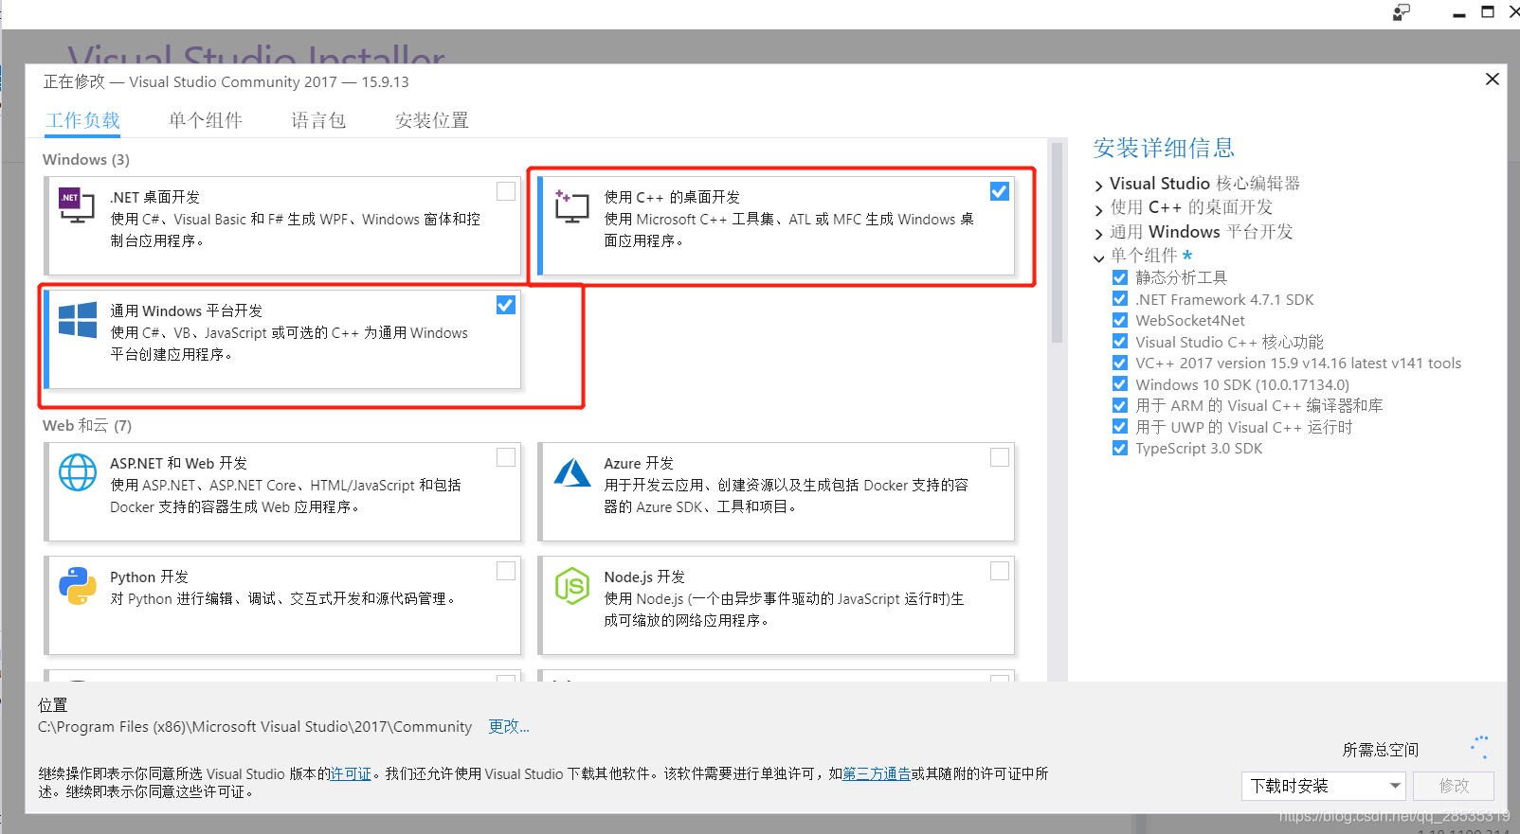Expand Visual Studio 核心编辑器 details
1520x834 pixels.
(x=1099, y=186)
